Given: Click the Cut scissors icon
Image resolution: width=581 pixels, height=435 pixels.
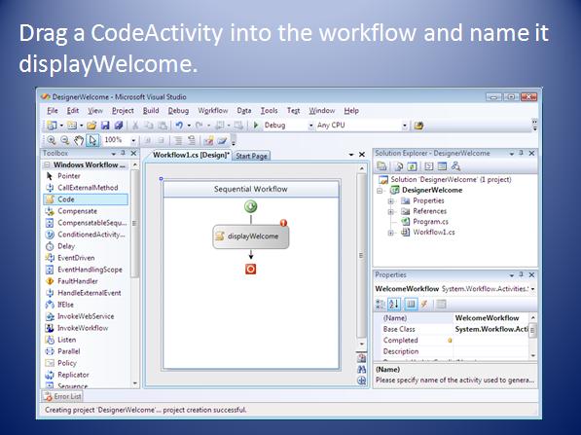Looking at the screenshot, I should tap(135, 126).
